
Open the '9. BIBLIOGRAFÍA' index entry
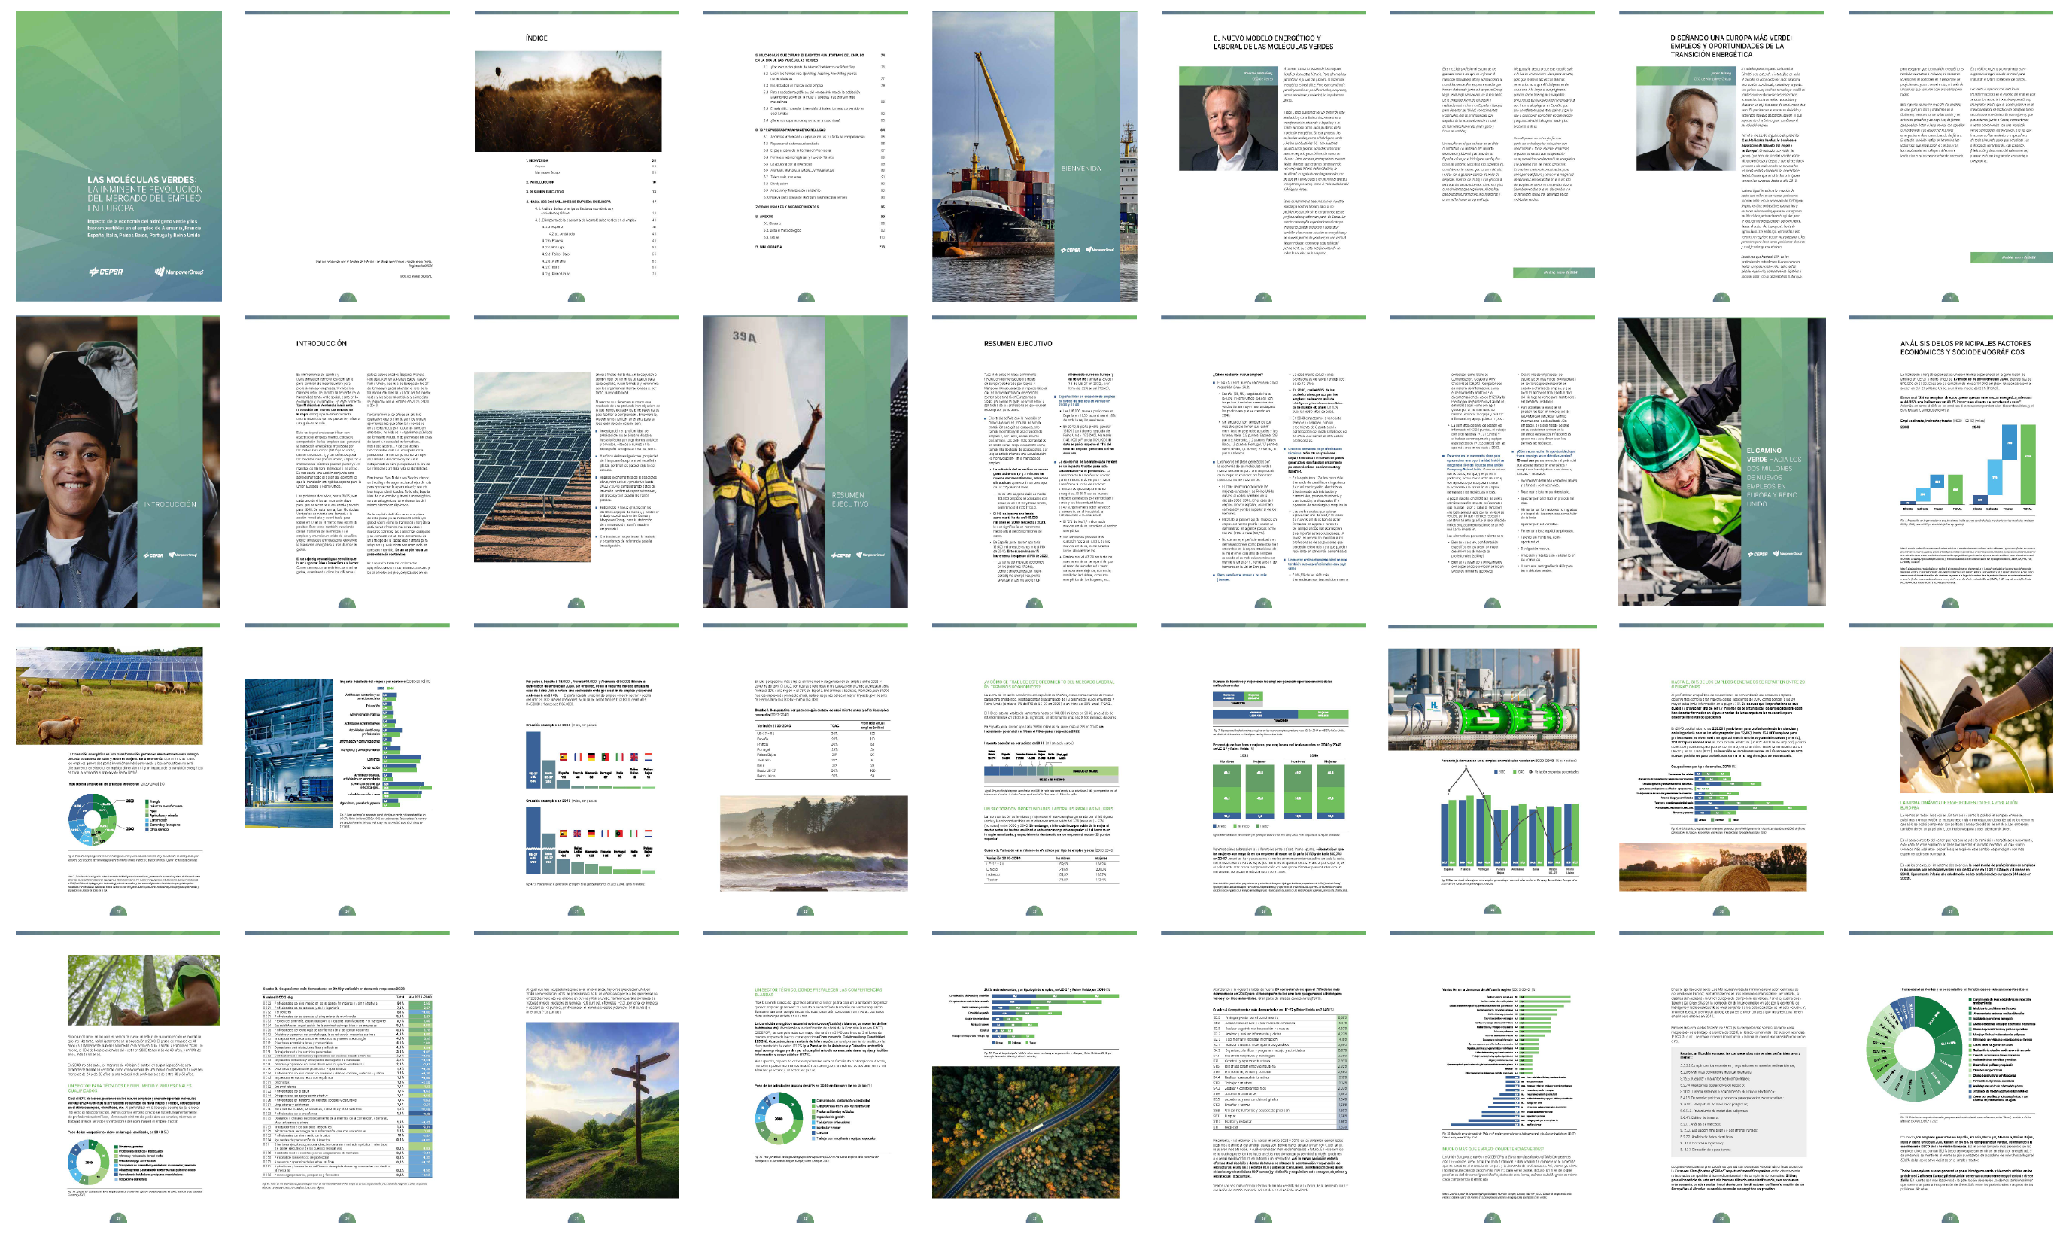pyautogui.click(x=769, y=247)
